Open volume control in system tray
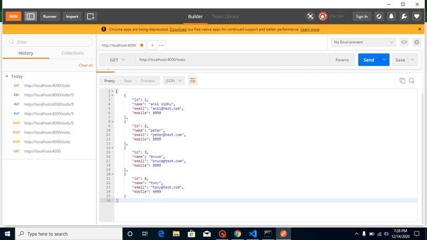This screenshot has height=240, width=427. pyautogui.click(x=386, y=234)
